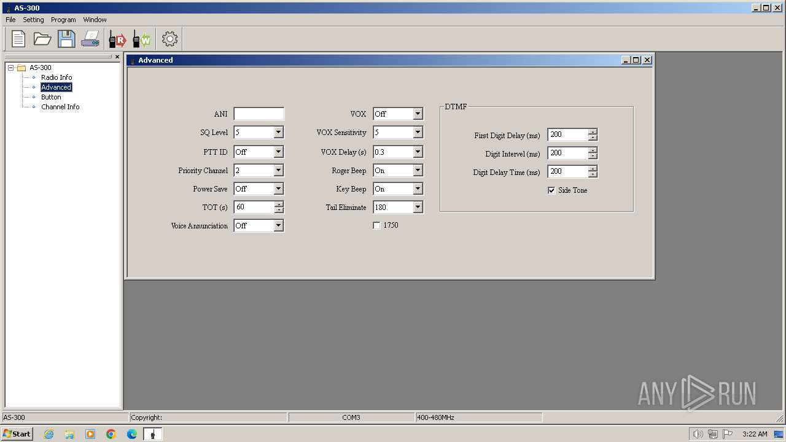Open the Window menu
This screenshot has height=442, width=786.
(x=95, y=20)
